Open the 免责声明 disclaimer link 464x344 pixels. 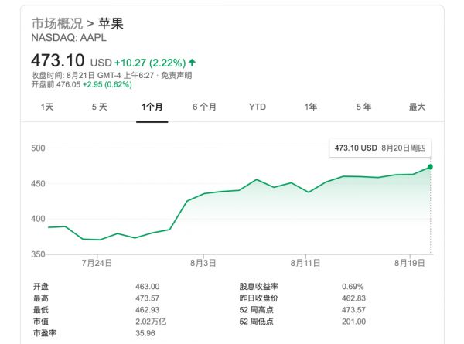click(177, 75)
